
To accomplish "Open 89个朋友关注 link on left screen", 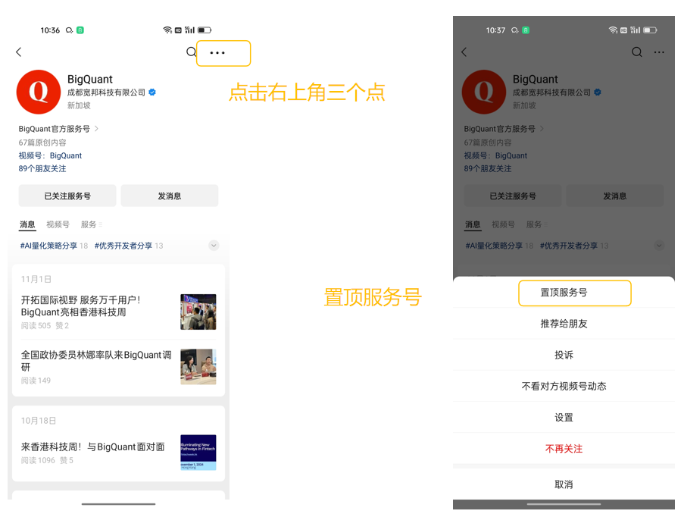I will pos(42,168).
